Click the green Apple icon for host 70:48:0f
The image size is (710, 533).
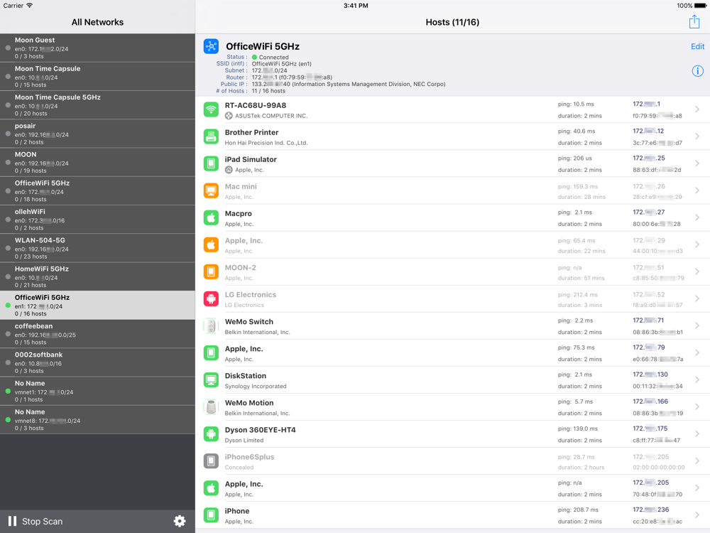click(x=211, y=488)
